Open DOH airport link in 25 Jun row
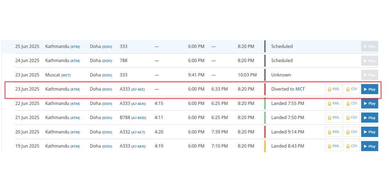The width and height of the screenshot is (391, 192). pyautogui.click(x=107, y=47)
